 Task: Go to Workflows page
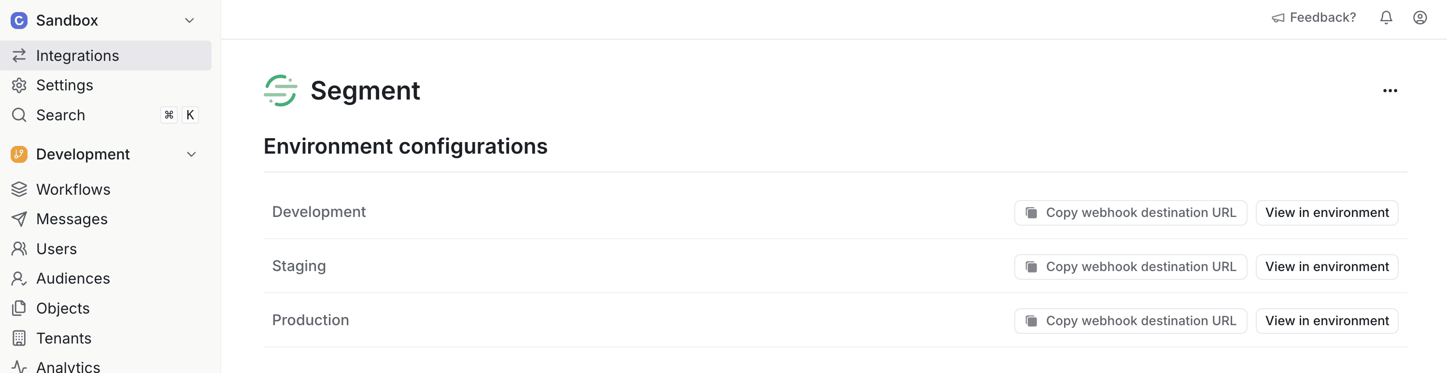[x=73, y=190]
